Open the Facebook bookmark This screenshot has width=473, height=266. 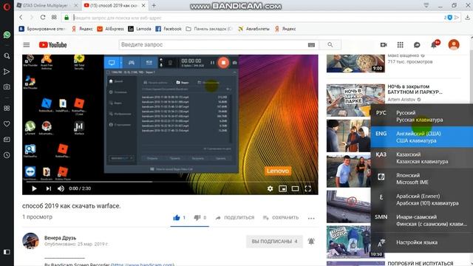coord(169,29)
